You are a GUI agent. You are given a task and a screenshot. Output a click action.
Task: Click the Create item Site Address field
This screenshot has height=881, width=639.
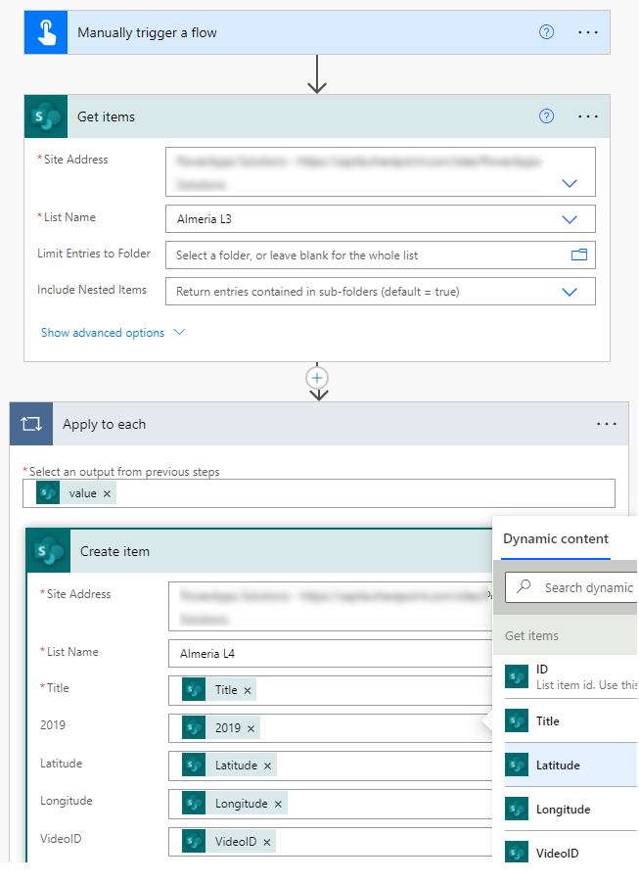point(330,606)
